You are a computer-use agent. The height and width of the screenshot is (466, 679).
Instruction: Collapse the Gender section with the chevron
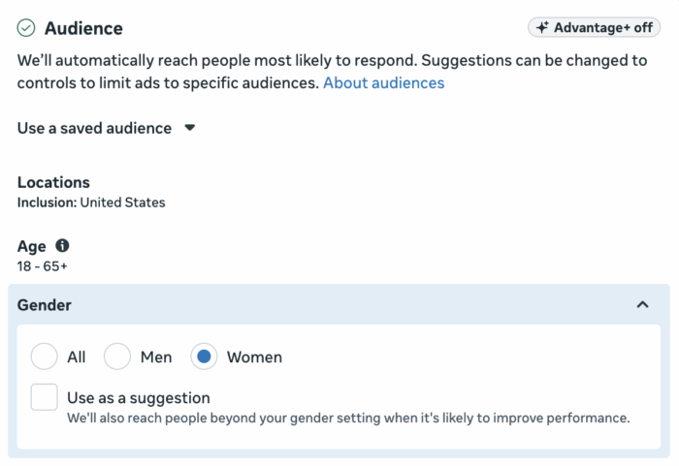click(x=642, y=305)
